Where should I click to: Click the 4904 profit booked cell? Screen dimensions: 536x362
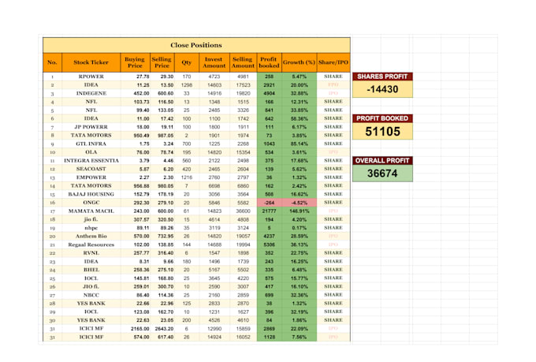tap(269, 93)
